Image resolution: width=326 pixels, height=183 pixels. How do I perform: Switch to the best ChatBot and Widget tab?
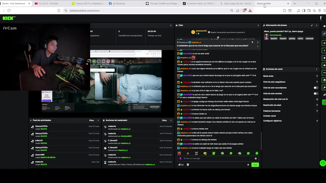point(162,4)
